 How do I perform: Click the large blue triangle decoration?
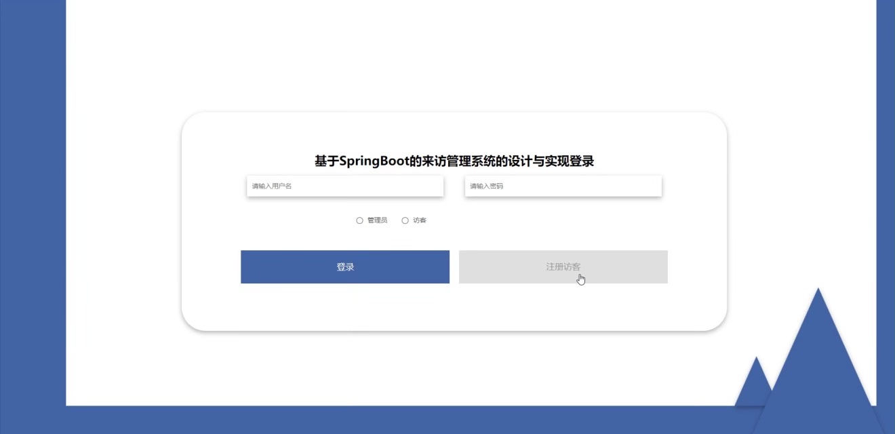(x=818, y=366)
